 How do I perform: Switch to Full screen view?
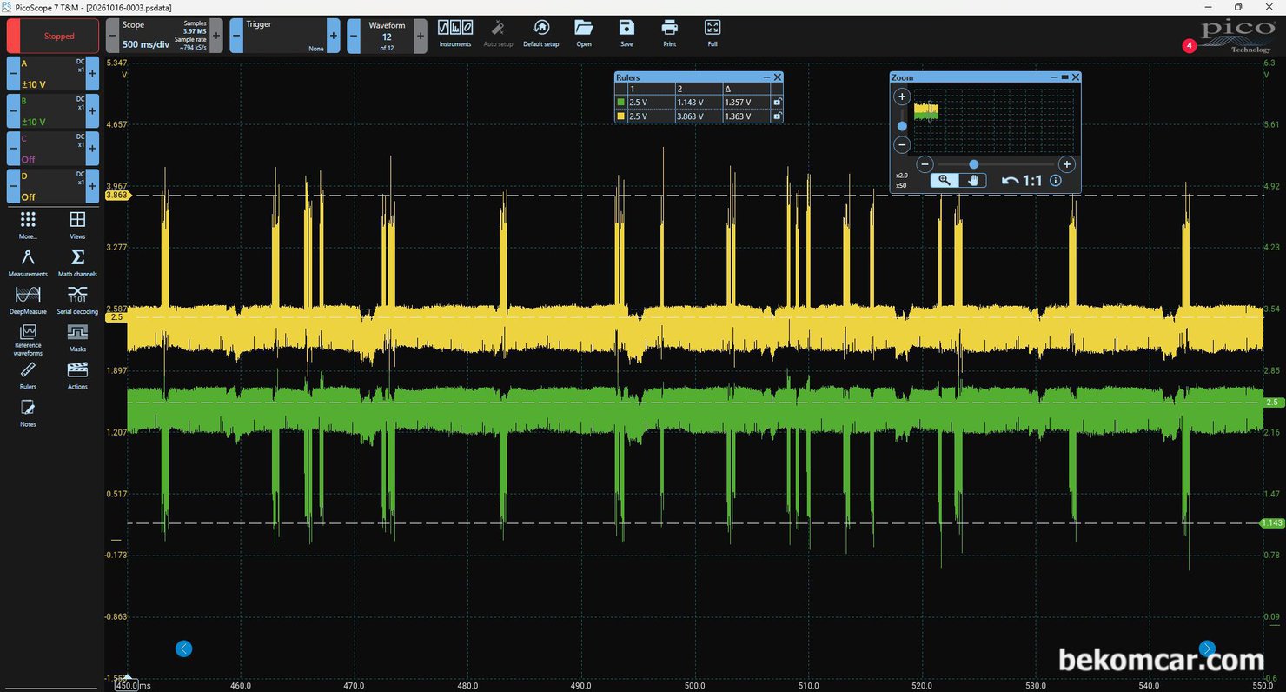(x=713, y=33)
